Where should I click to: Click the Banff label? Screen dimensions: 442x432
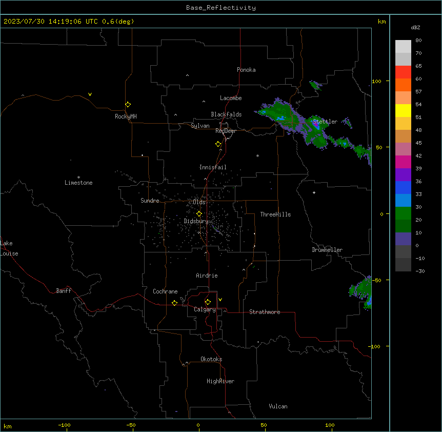pyautogui.click(x=64, y=291)
